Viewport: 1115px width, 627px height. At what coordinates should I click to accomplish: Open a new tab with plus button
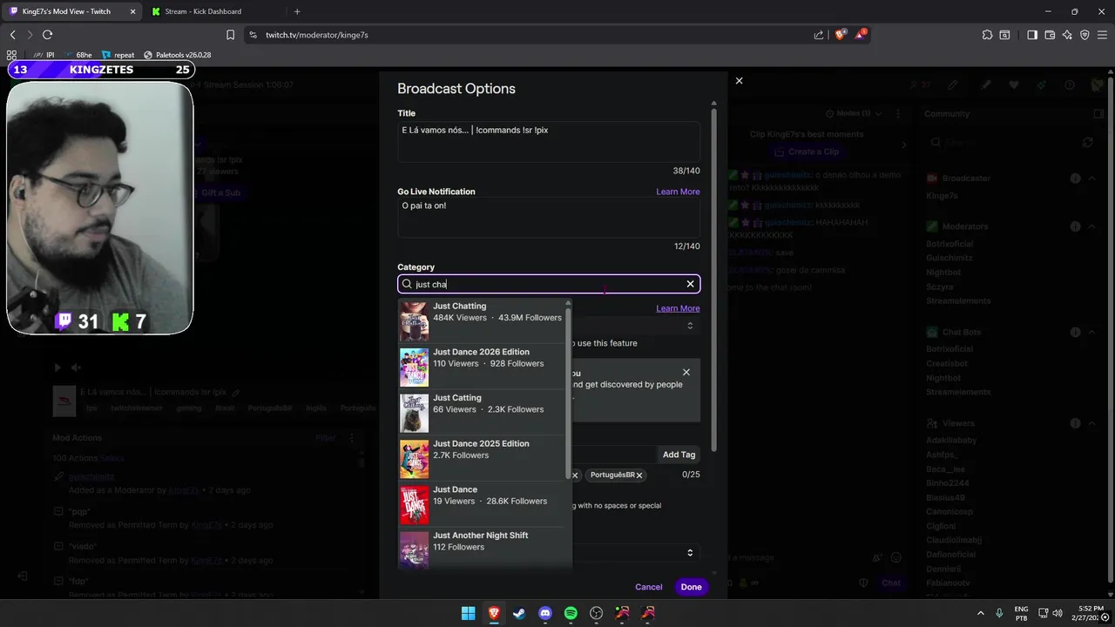pos(297,11)
